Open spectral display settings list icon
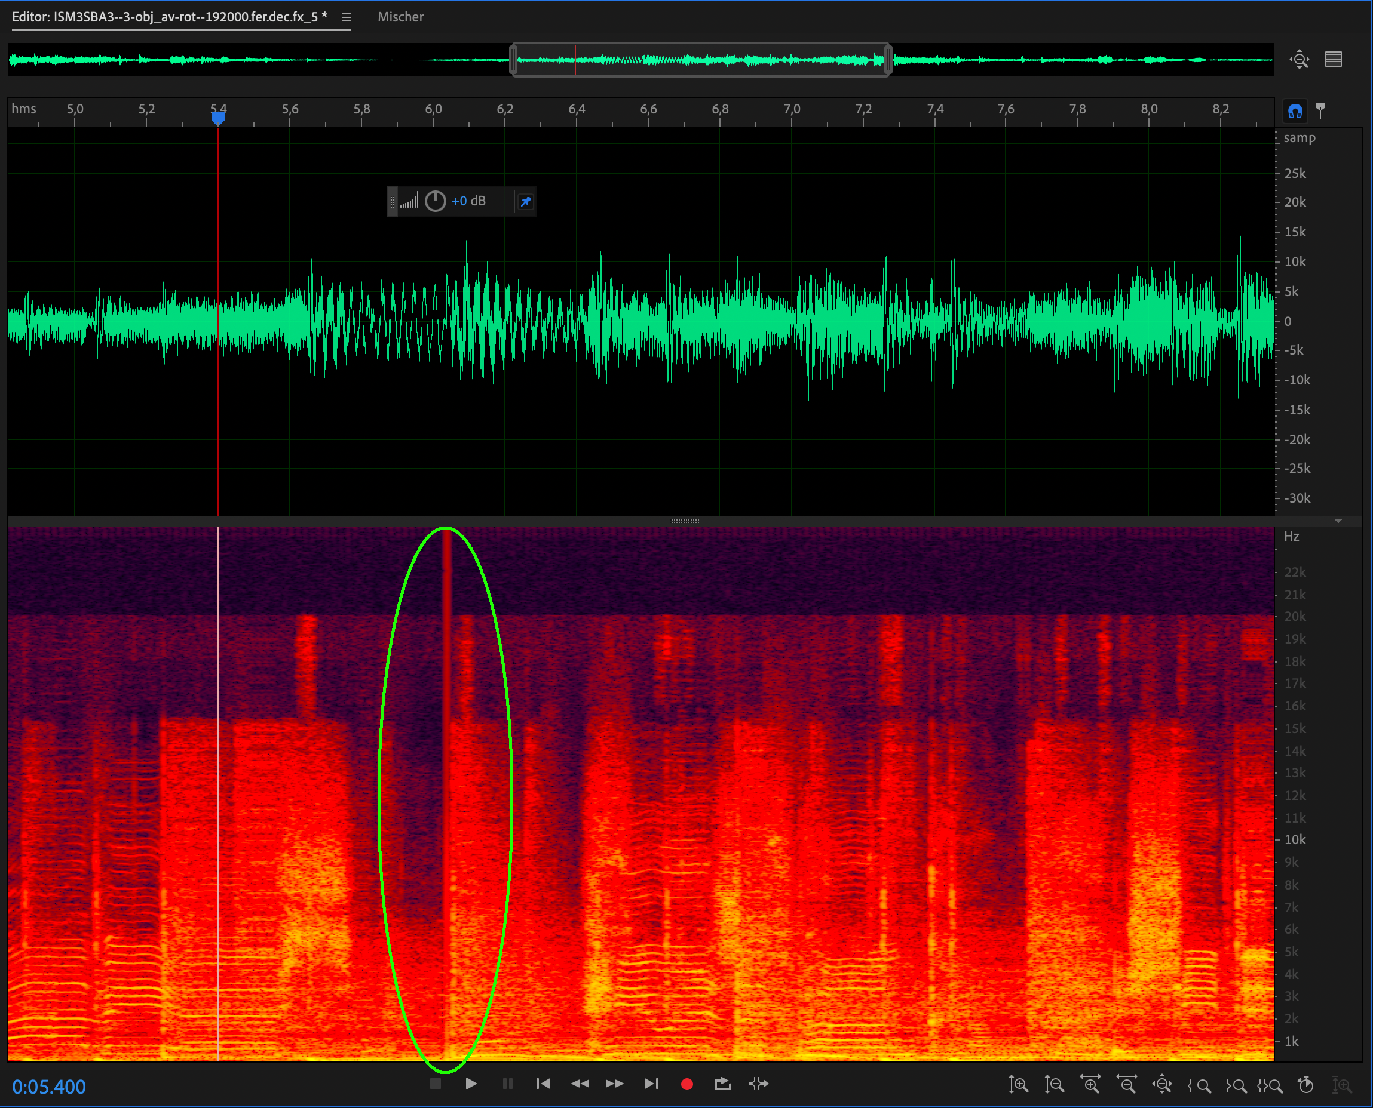The image size is (1373, 1108). coord(1334,59)
